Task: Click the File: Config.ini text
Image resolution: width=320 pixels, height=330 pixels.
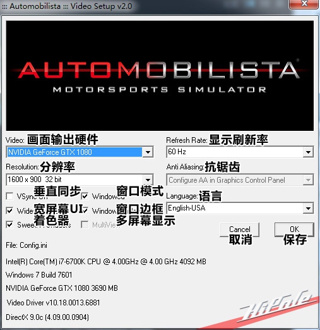Action: [x=27, y=245]
